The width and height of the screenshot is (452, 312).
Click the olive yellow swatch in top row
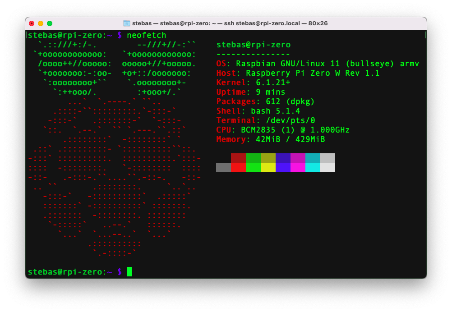[x=268, y=158]
